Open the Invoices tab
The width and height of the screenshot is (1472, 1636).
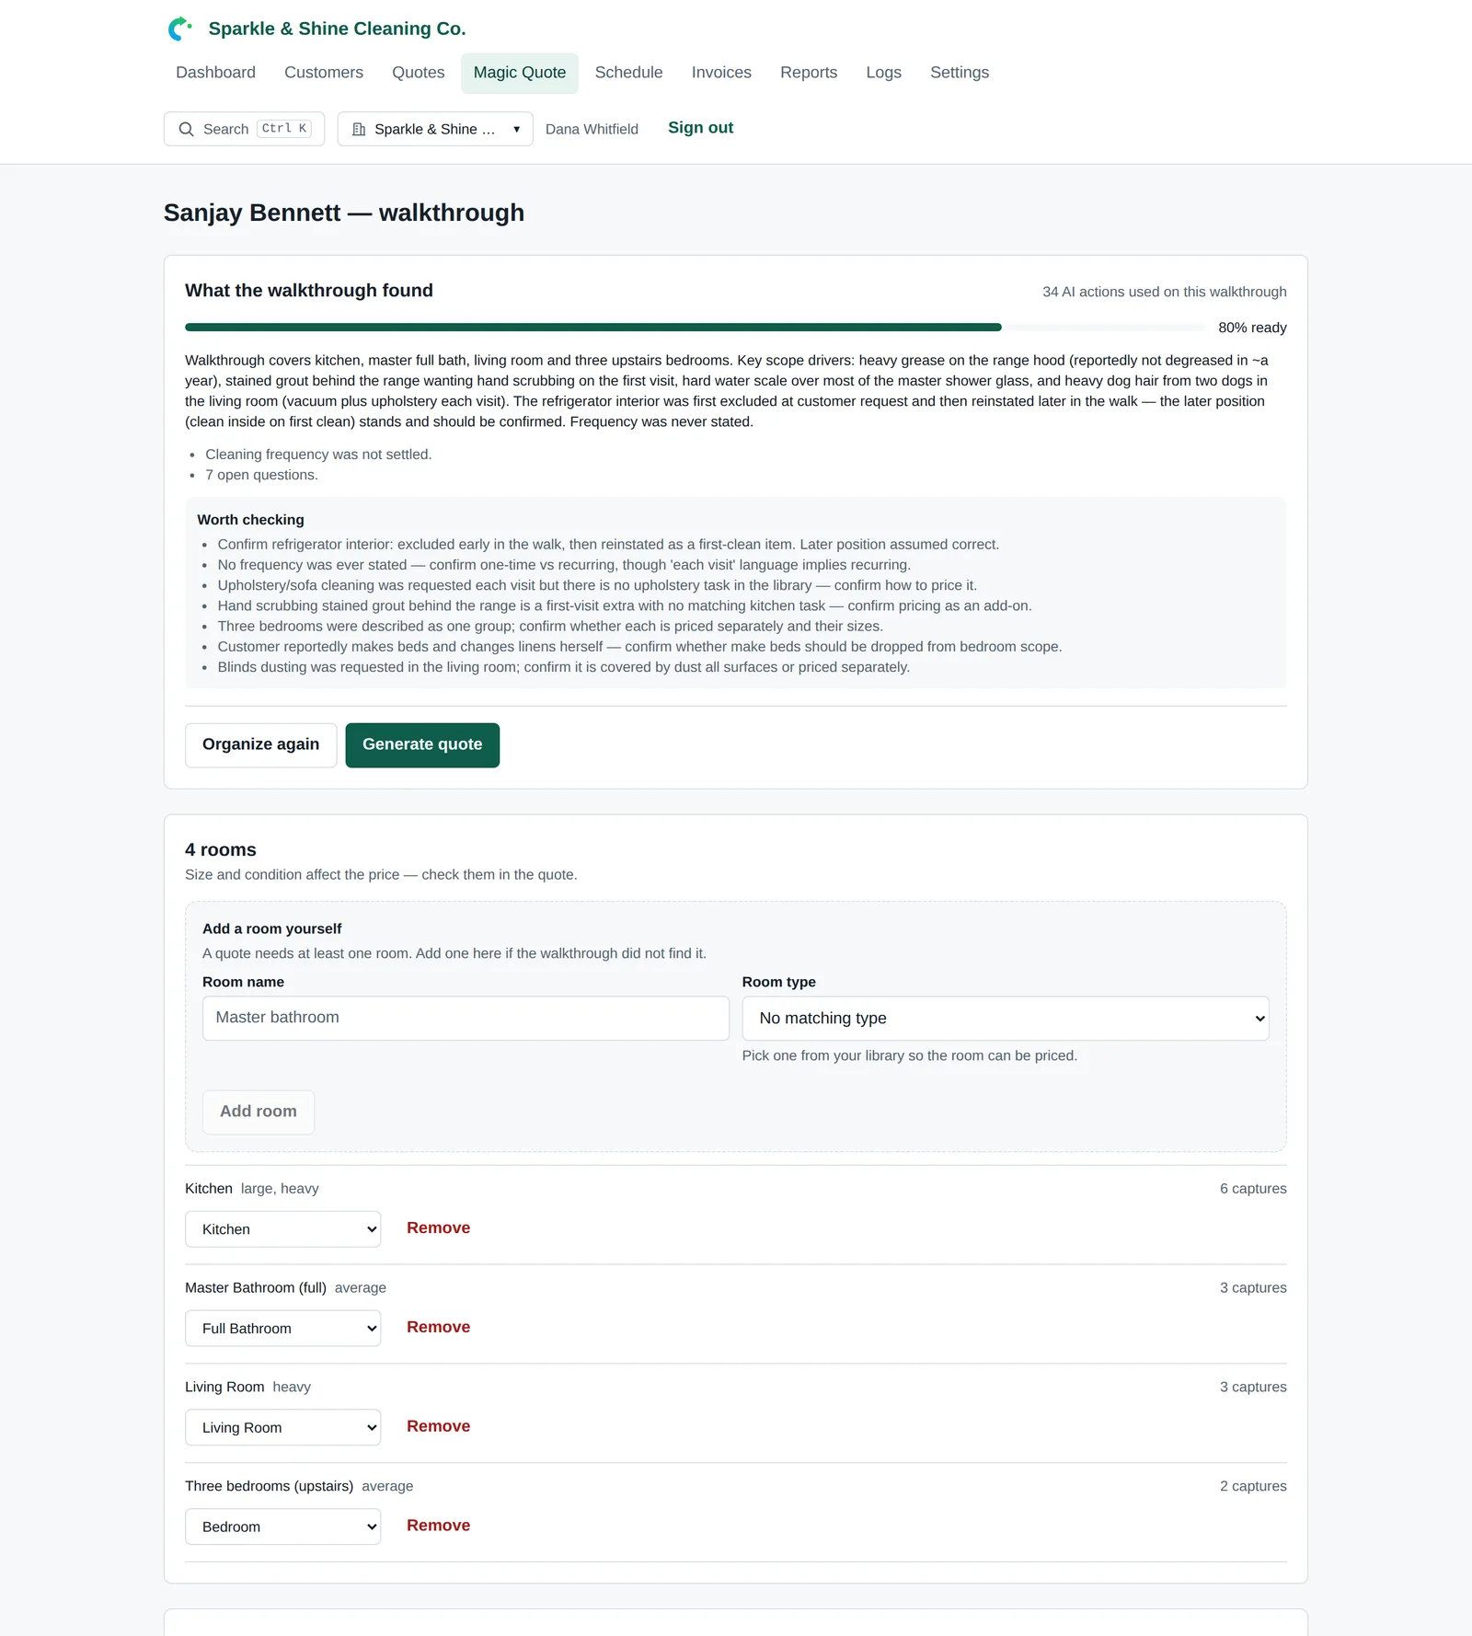coord(721,73)
